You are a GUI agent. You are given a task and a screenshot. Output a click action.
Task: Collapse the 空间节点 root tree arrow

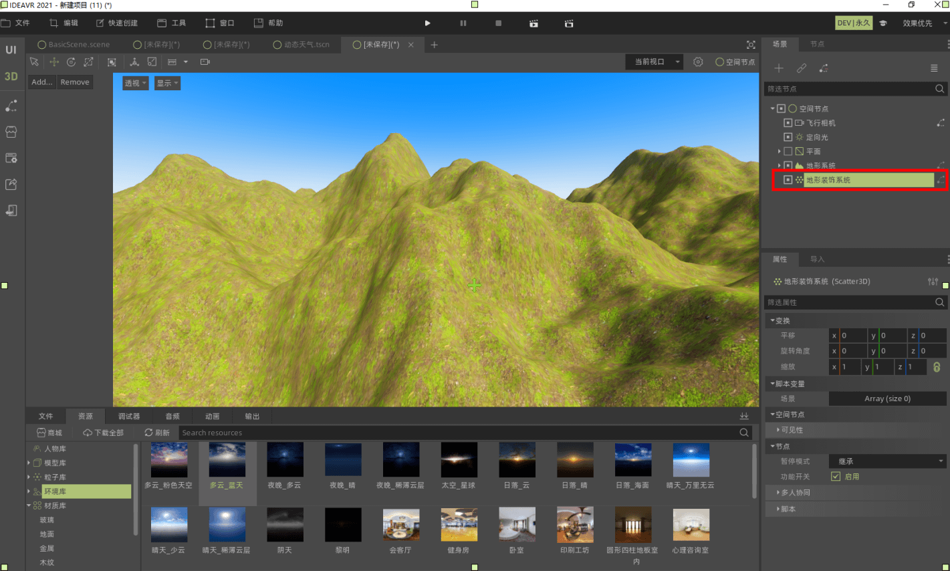pos(772,108)
